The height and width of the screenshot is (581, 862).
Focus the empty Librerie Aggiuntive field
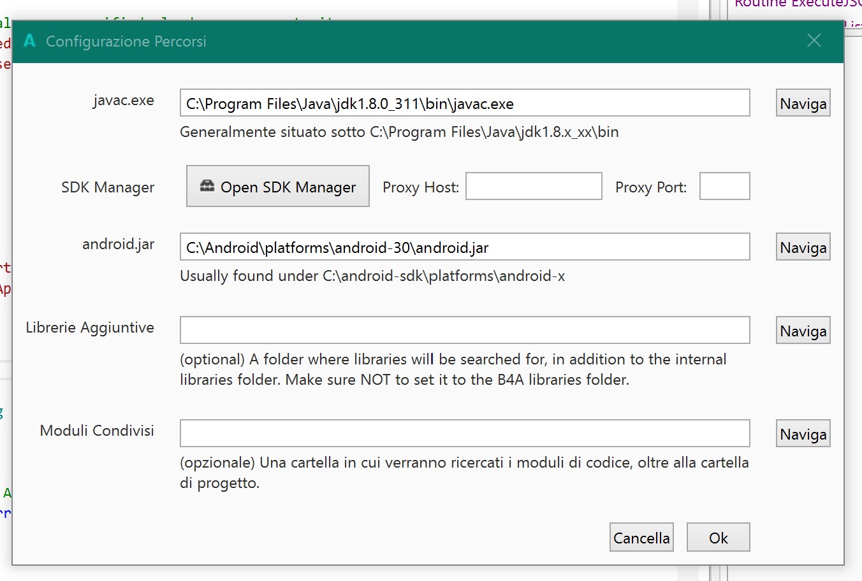point(464,330)
